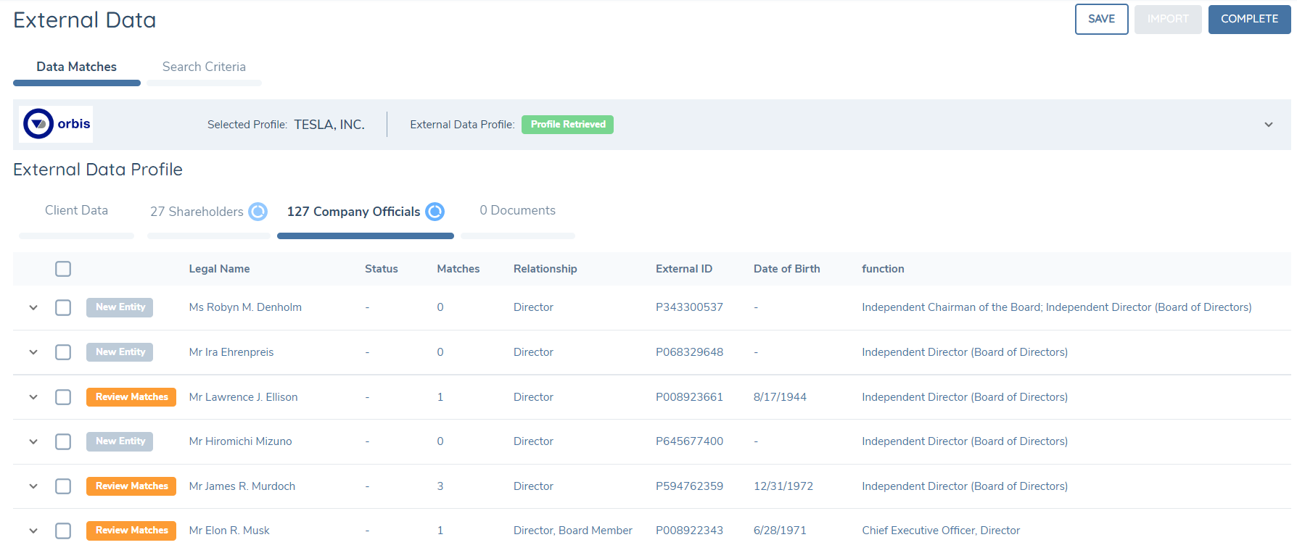Screen dimensions: 1297x553
Task: Click the COMPLETE button
Action: click(x=1249, y=19)
